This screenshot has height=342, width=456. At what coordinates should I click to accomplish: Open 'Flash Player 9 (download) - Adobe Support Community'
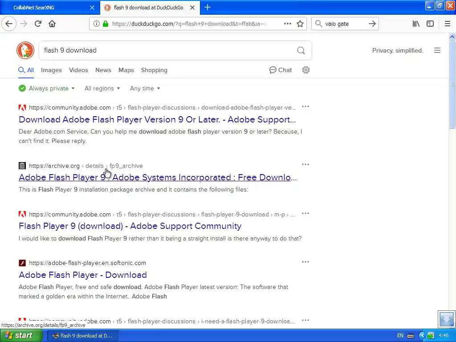130,226
